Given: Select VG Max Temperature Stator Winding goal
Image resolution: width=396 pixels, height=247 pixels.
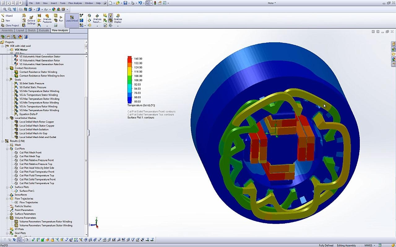Looking at the screenshot, I should (x=39, y=99).
